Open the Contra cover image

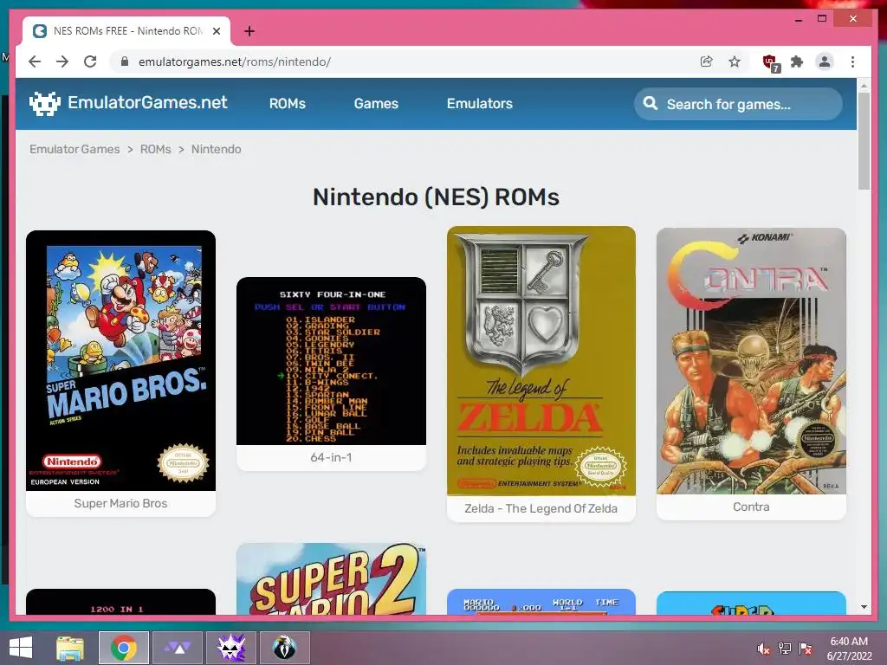point(751,361)
